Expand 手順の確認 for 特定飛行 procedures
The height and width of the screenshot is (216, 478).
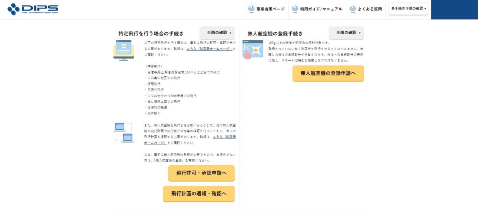[x=217, y=33]
